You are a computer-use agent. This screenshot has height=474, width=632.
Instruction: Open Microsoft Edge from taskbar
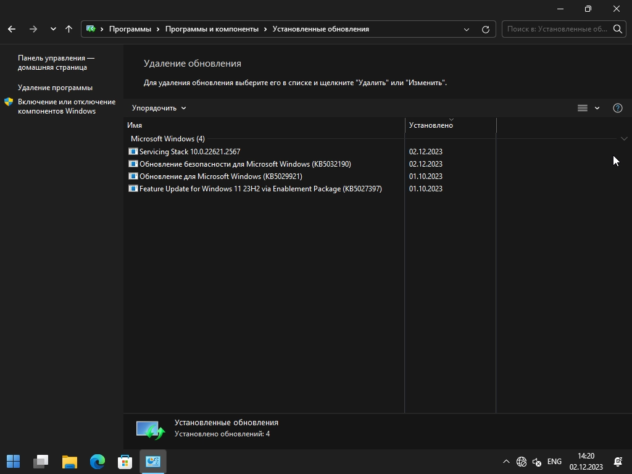(x=98, y=462)
